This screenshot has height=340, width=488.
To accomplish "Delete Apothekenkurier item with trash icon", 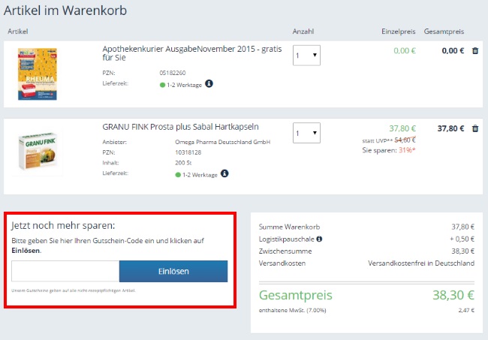I will [475, 51].
